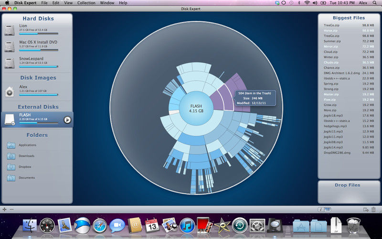Screen dimensions: 382x239
Task: Select the SnowLeopard hard disk icon
Action: [x=10, y=63]
